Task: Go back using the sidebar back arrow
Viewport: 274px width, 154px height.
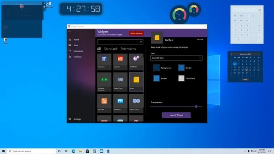Action: point(70,32)
